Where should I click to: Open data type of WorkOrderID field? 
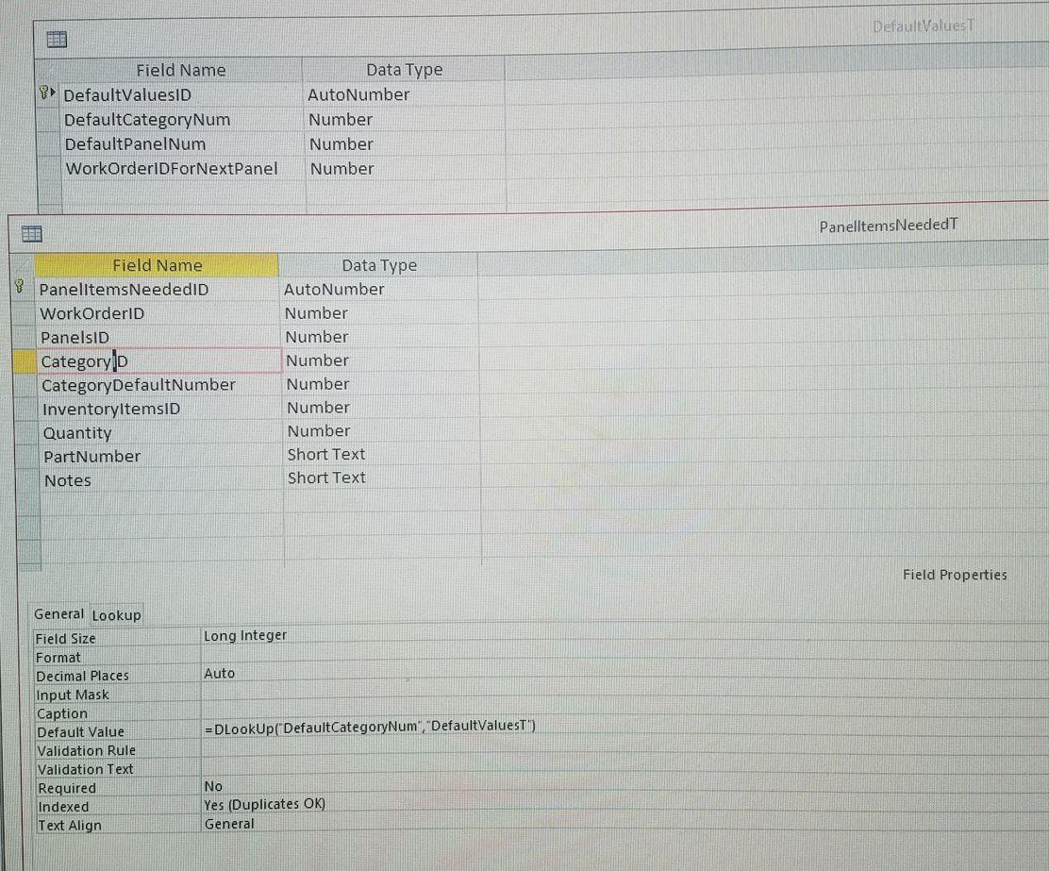click(316, 312)
